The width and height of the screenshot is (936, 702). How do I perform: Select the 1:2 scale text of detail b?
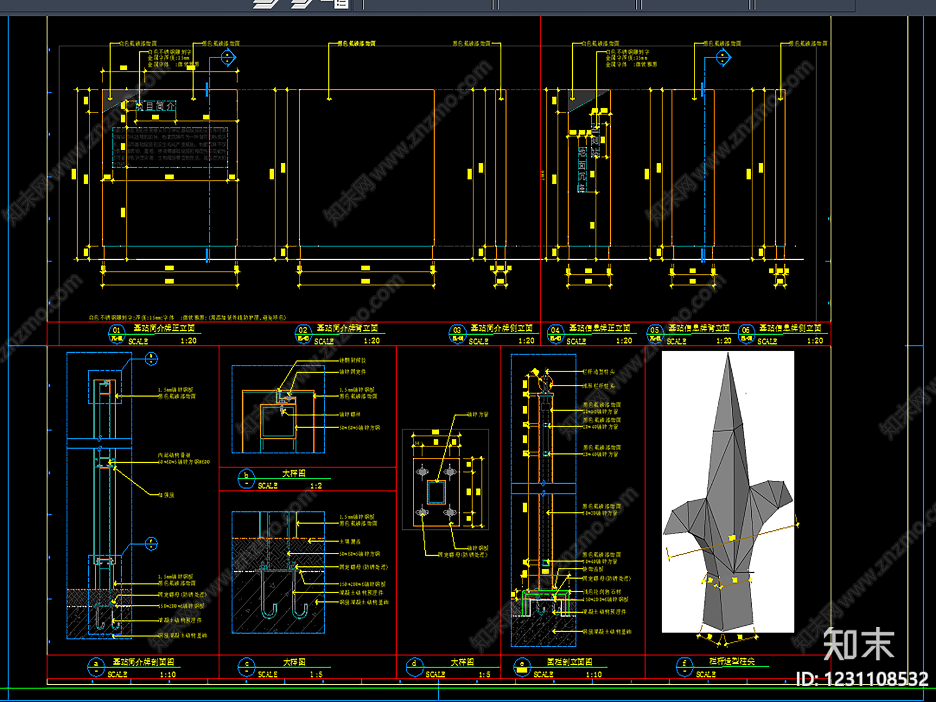click(x=316, y=486)
